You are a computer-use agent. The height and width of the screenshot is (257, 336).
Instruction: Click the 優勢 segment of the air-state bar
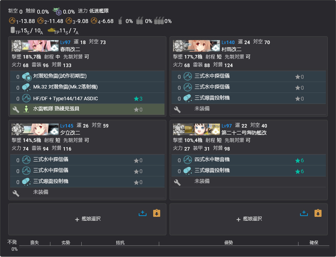point(228,243)
